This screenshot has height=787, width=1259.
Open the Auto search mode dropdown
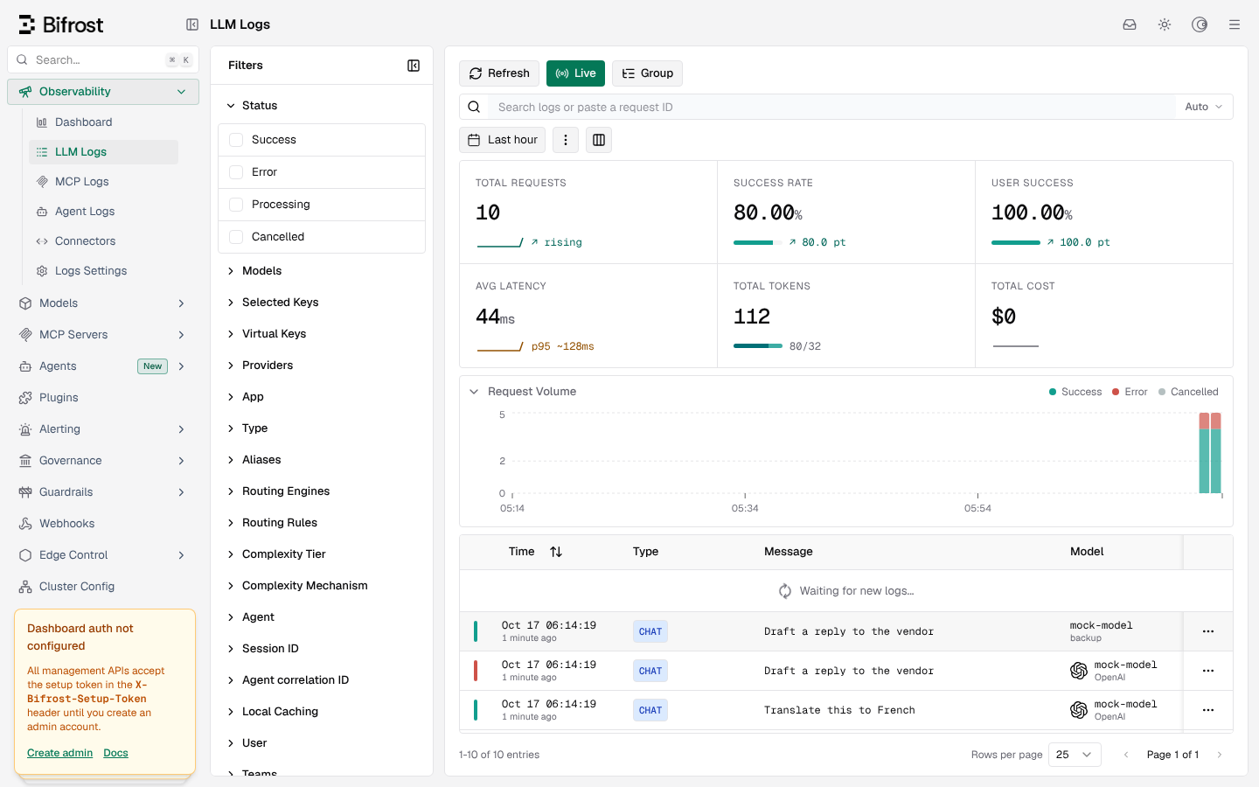tap(1203, 107)
